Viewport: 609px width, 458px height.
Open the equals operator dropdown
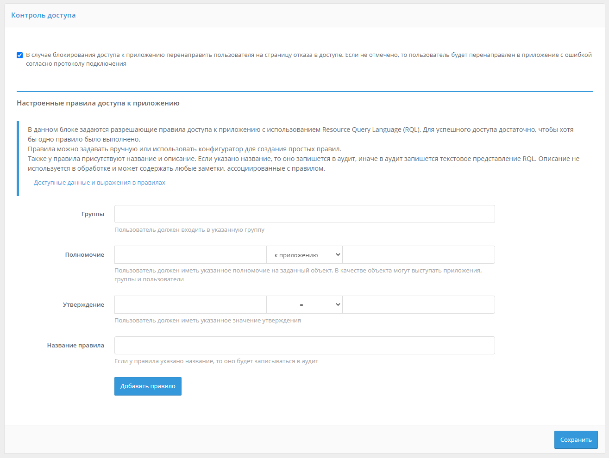(x=305, y=305)
